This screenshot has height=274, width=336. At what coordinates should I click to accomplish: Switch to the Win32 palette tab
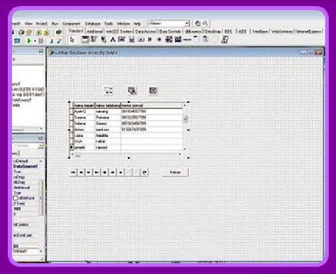click(111, 31)
